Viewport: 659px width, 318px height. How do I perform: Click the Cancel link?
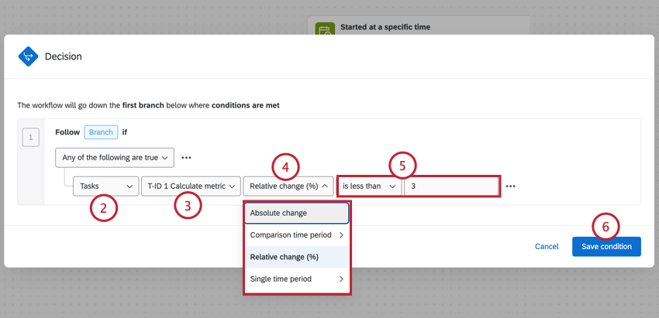[547, 247]
